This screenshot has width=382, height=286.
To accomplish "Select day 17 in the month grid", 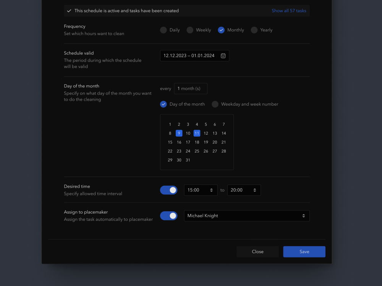I will coord(188,142).
